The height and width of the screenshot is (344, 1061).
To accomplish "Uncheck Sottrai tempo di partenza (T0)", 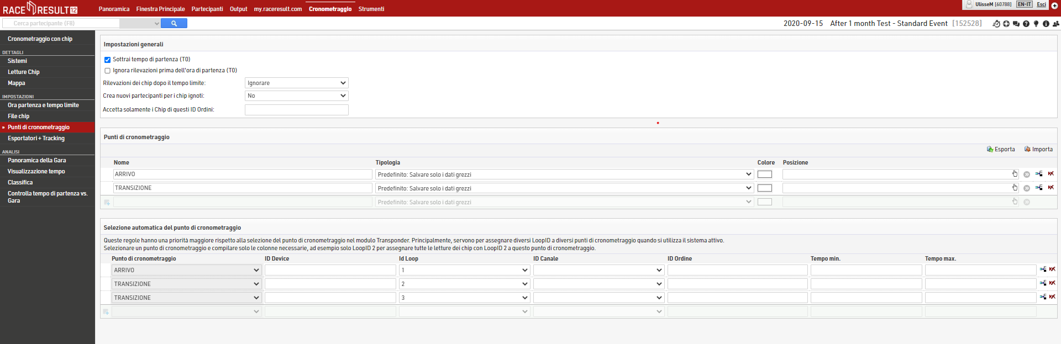I will pyautogui.click(x=107, y=60).
